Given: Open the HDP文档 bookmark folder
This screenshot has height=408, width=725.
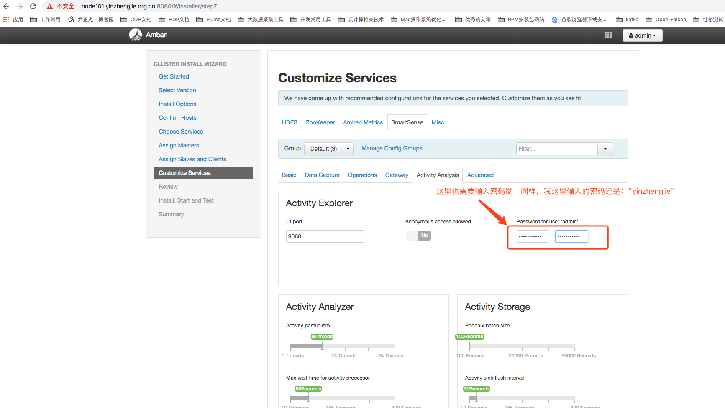Looking at the screenshot, I should [x=174, y=19].
